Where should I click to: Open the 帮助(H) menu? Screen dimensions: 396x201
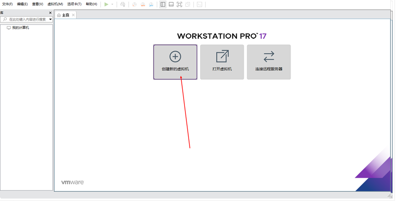(x=92, y=4)
